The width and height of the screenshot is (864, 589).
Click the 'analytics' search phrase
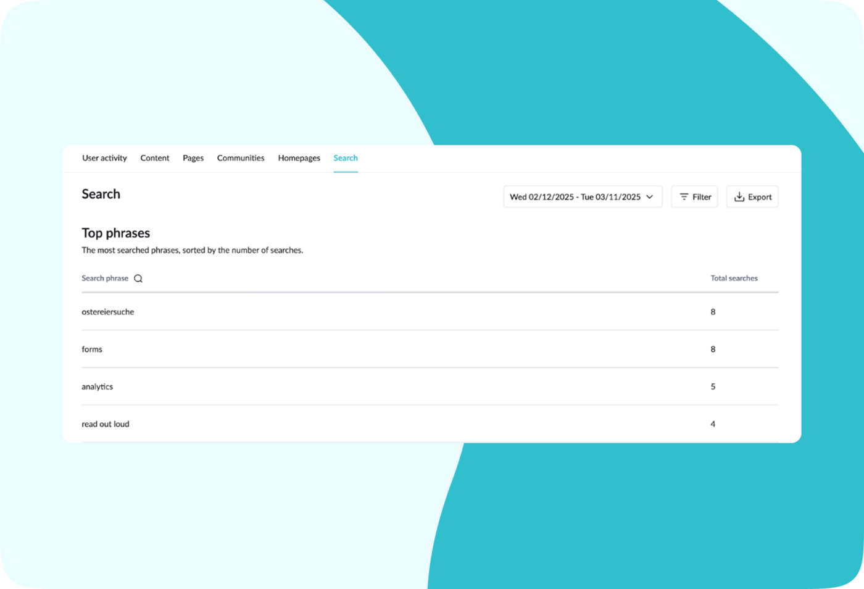(x=98, y=387)
